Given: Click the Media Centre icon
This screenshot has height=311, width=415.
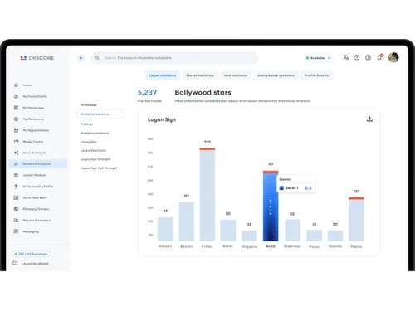Looking at the screenshot, I should (16, 142).
